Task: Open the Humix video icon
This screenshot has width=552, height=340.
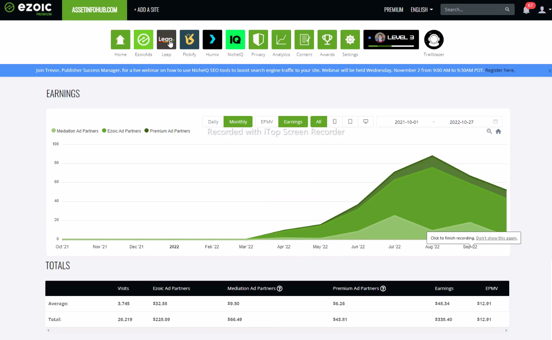Action: coord(212,39)
